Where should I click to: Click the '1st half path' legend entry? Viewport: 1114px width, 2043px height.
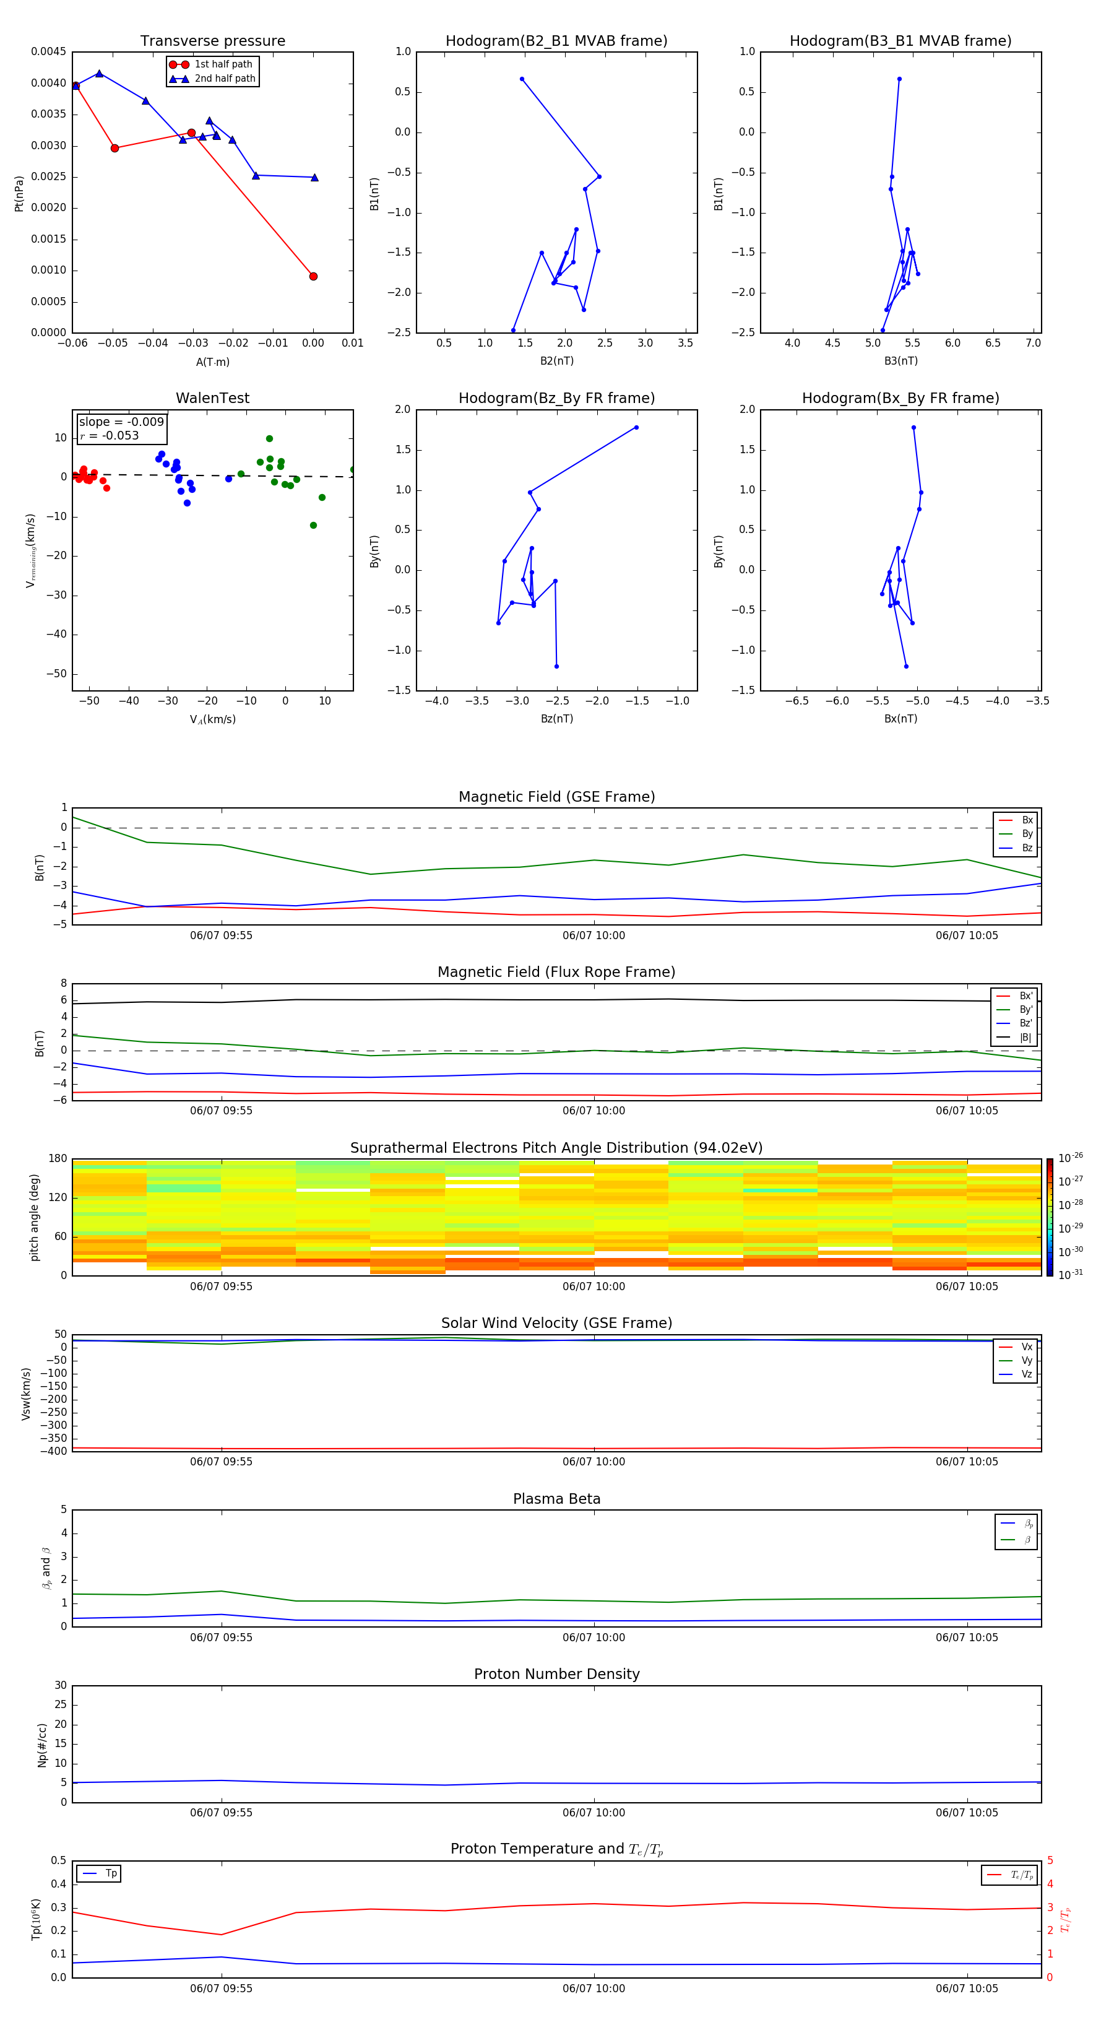212,64
